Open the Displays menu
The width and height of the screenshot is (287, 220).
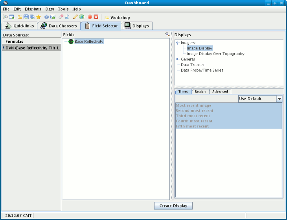pyautogui.click(x=33, y=9)
